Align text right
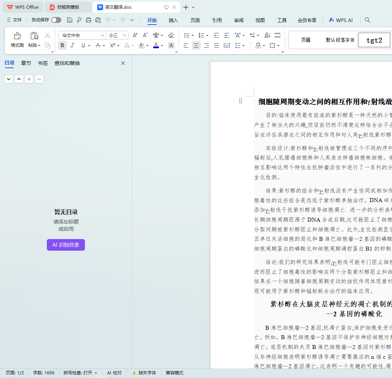The width and height of the screenshot is (392, 378). pos(207,45)
